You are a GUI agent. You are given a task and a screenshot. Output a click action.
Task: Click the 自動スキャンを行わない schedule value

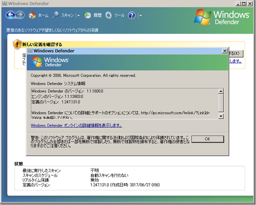[109, 175]
